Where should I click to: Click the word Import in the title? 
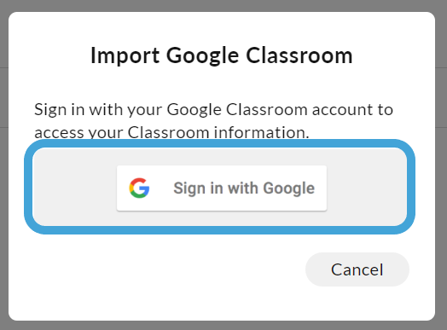[125, 56]
